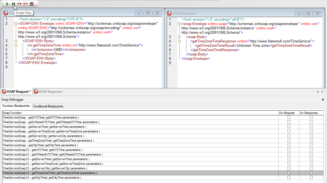The image size is (327, 183).
Task: Disable On Response breakpoint for TimeServiceSoap12 getTimeZoneTime
Action: pos(311,173)
